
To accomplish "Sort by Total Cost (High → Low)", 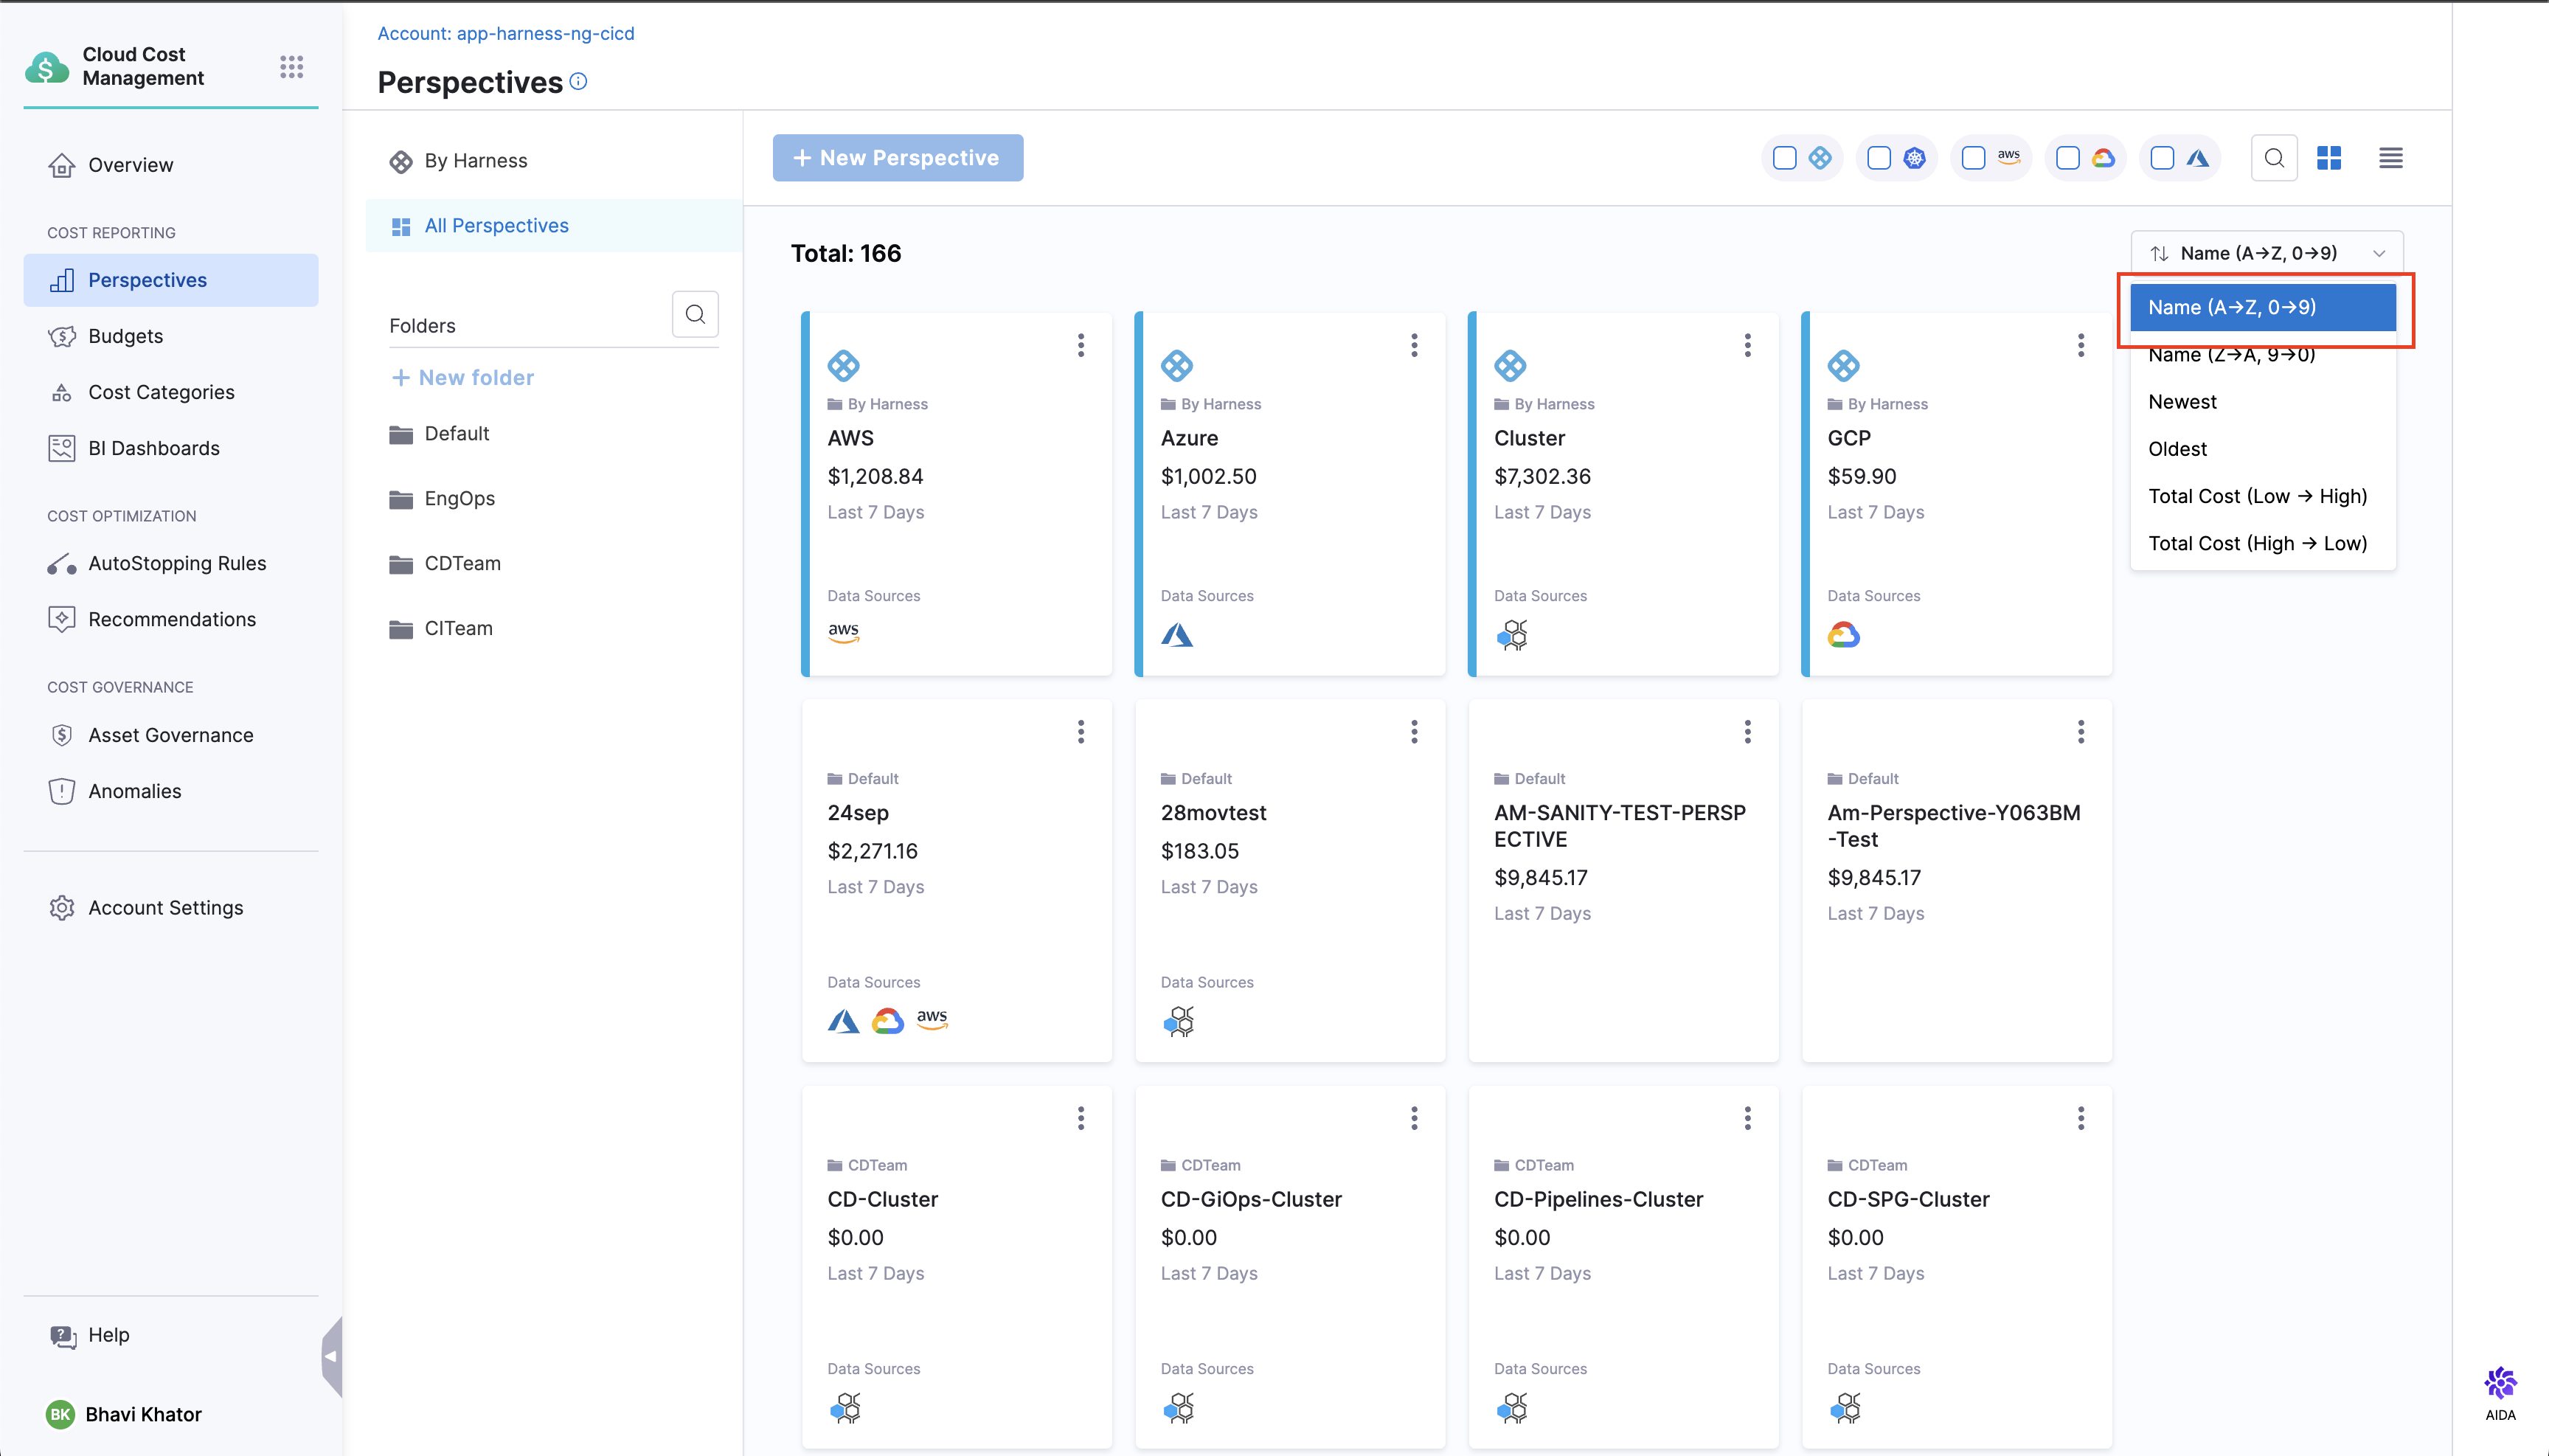I will 2262,543.
